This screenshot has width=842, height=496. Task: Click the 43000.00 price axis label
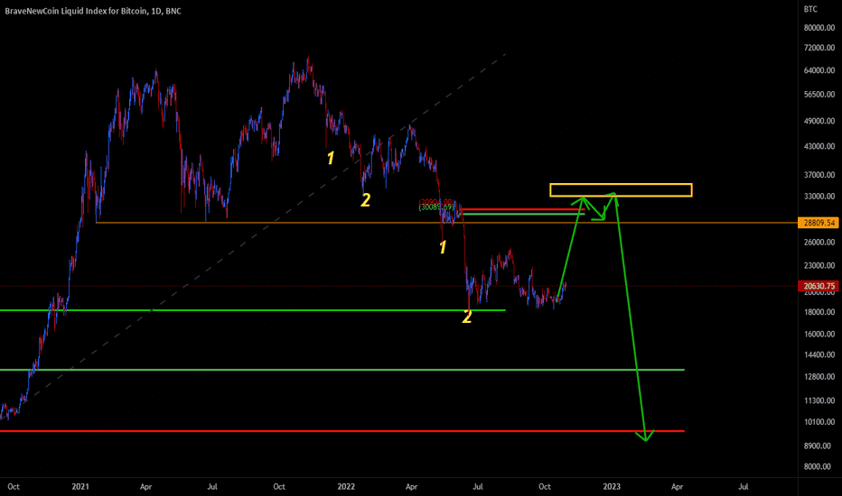(x=819, y=146)
